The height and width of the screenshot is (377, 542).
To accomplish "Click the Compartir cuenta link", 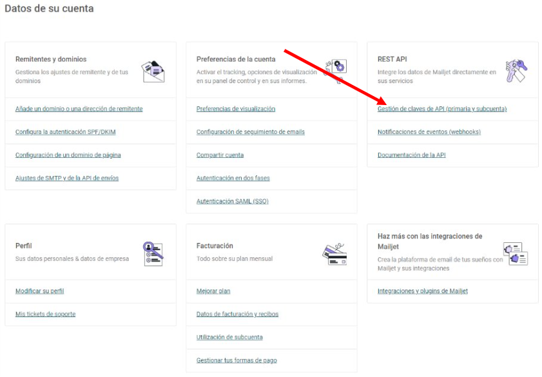I will 220,155.
